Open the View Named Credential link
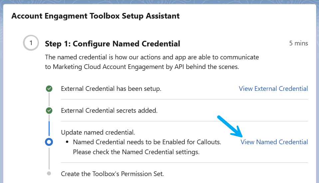The height and width of the screenshot is (183, 319). (274, 142)
